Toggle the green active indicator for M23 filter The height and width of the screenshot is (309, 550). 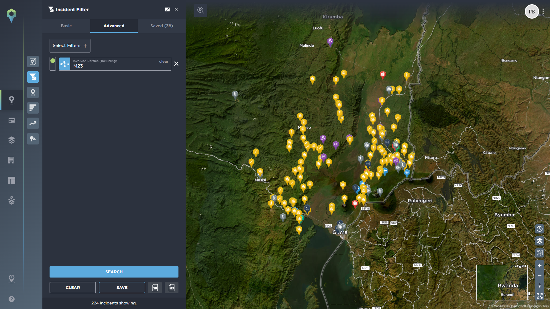53,61
